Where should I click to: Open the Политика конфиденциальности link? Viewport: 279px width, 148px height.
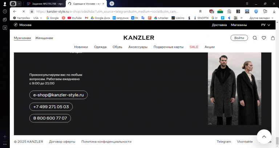[x=106, y=141]
